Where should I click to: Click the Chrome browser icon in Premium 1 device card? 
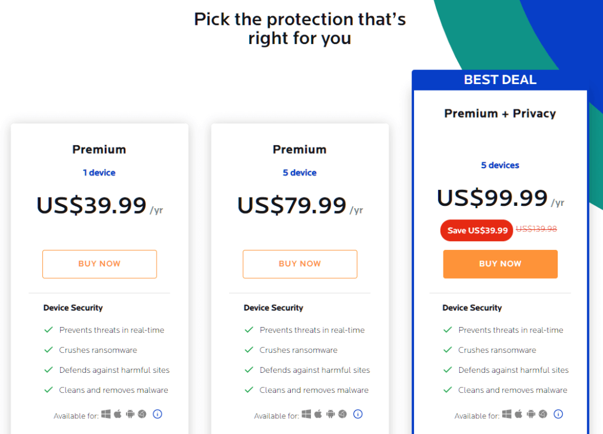click(142, 414)
